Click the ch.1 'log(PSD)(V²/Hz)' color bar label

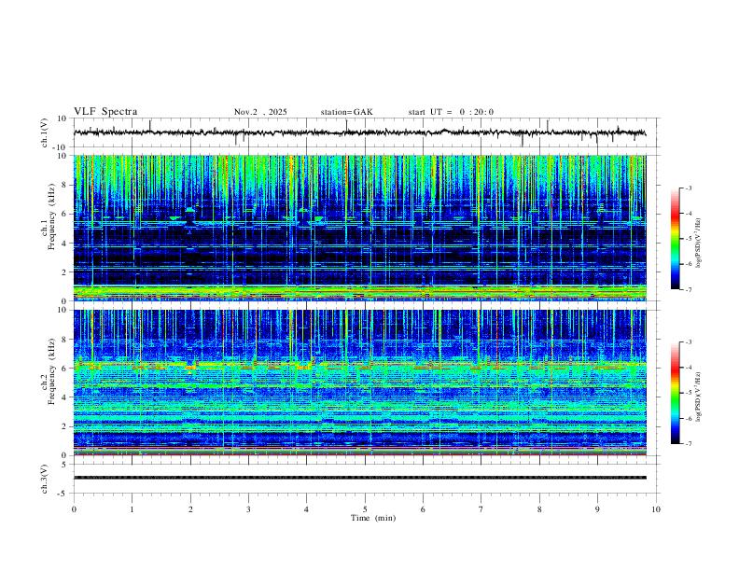[698, 244]
